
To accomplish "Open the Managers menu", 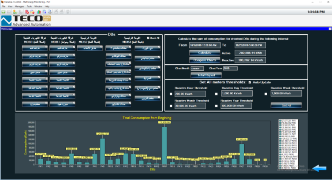I will click(x=19, y=7).
